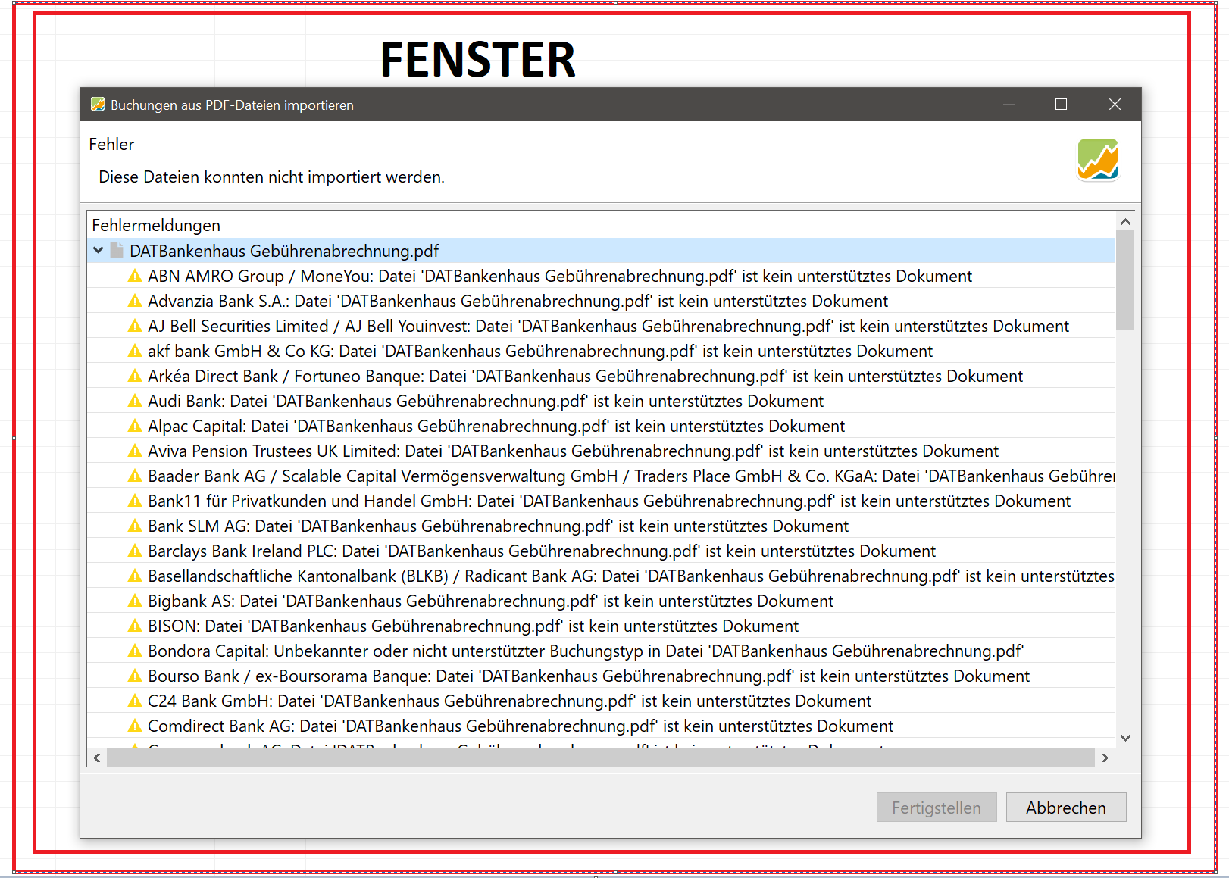Select the Bourso Bank / ex-Boursorama text
Viewport: 1229px width, 878px height.
pos(589,676)
